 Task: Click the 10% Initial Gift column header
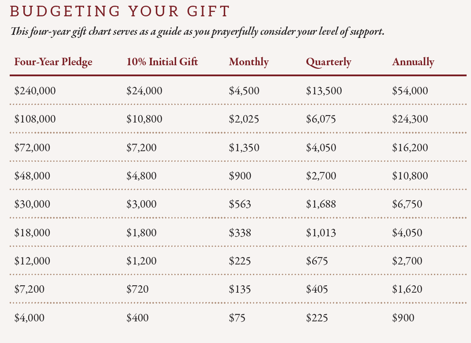(162, 62)
